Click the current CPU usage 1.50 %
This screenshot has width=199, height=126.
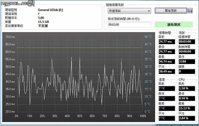click(x=187, y=89)
